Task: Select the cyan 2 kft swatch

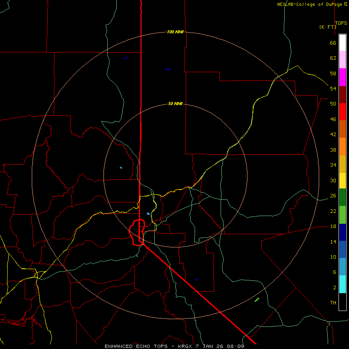Action: tap(342, 284)
